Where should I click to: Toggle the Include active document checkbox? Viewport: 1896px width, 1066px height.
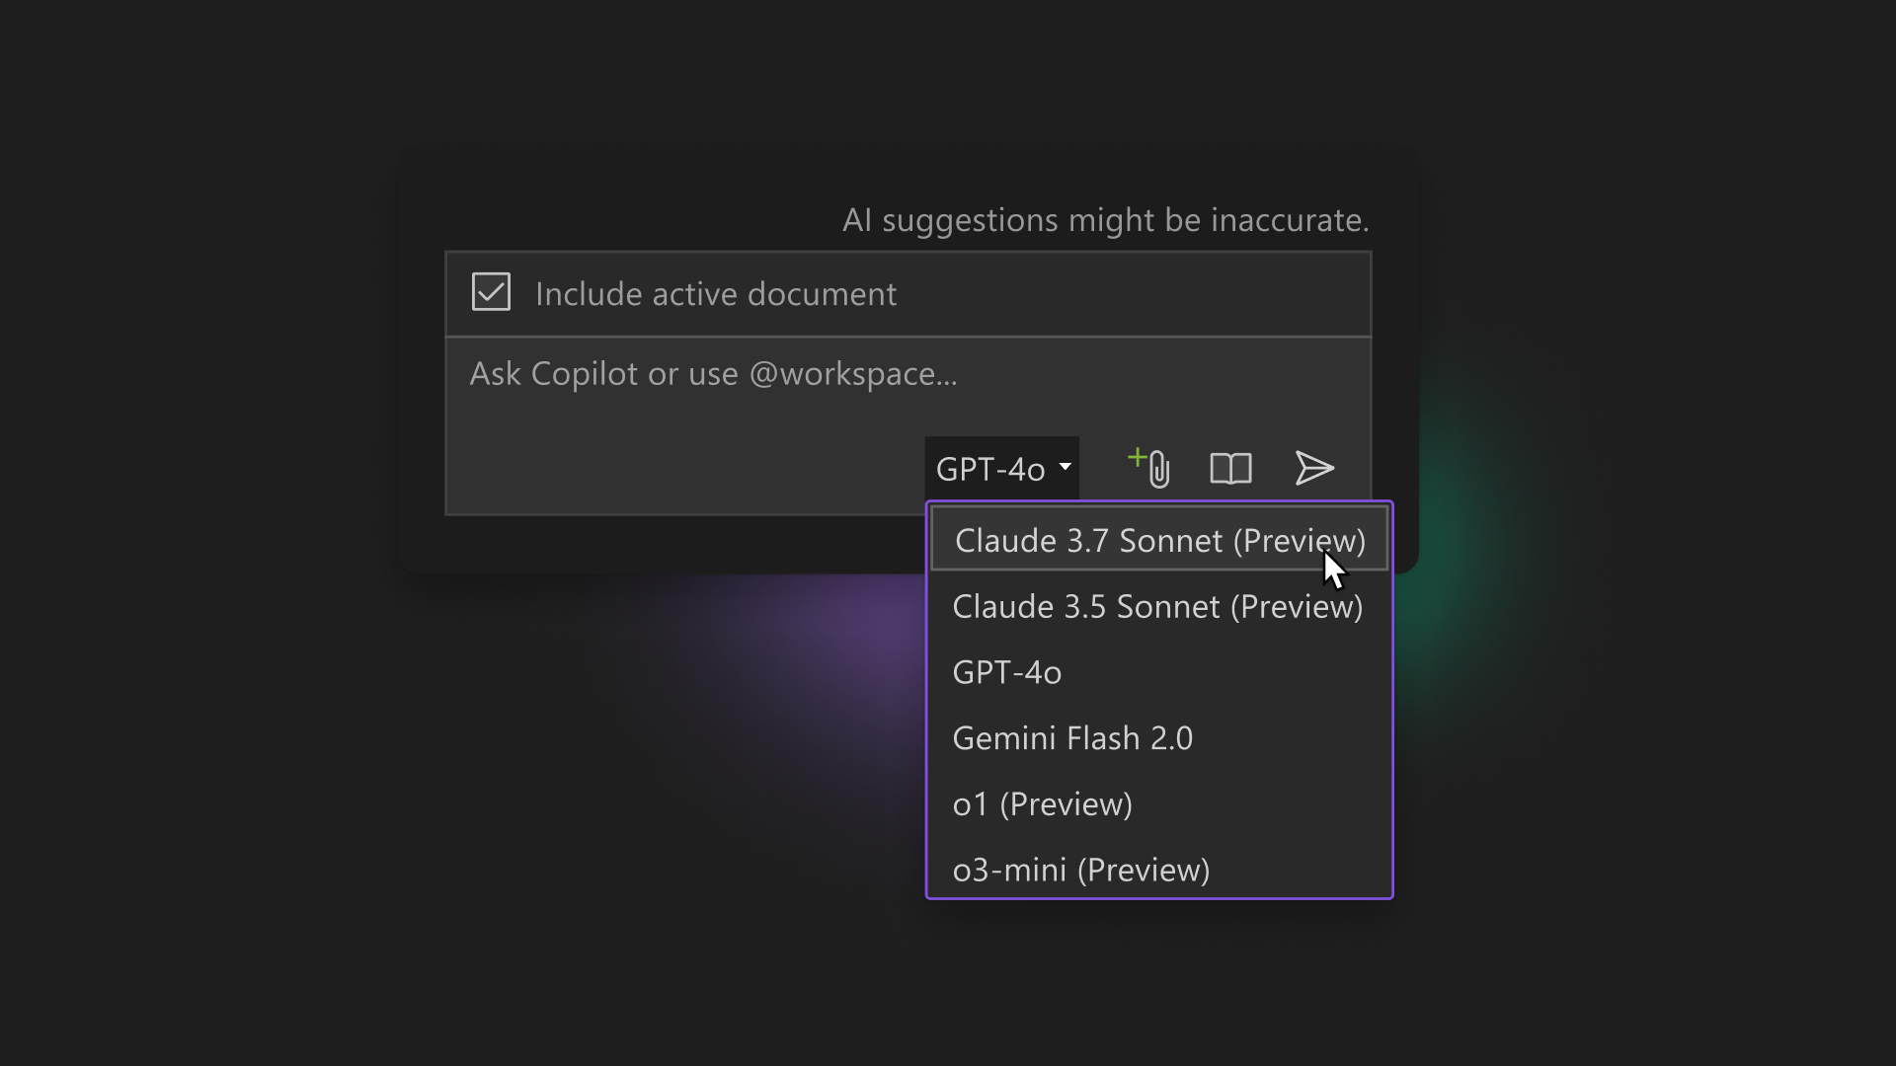pyautogui.click(x=491, y=292)
